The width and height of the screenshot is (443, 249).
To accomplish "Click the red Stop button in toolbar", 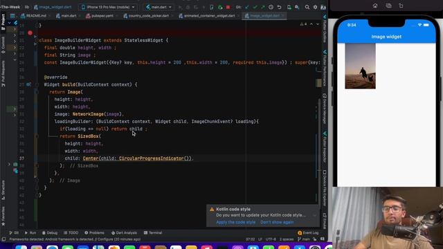I will (x=228, y=7).
